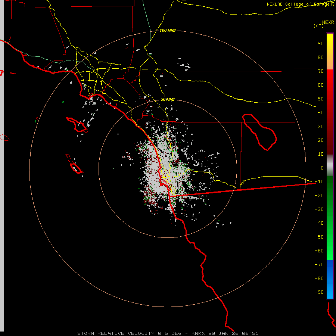Click the 20 JAN 26 date in caption
This screenshot has width=336, height=336.
(223, 333)
